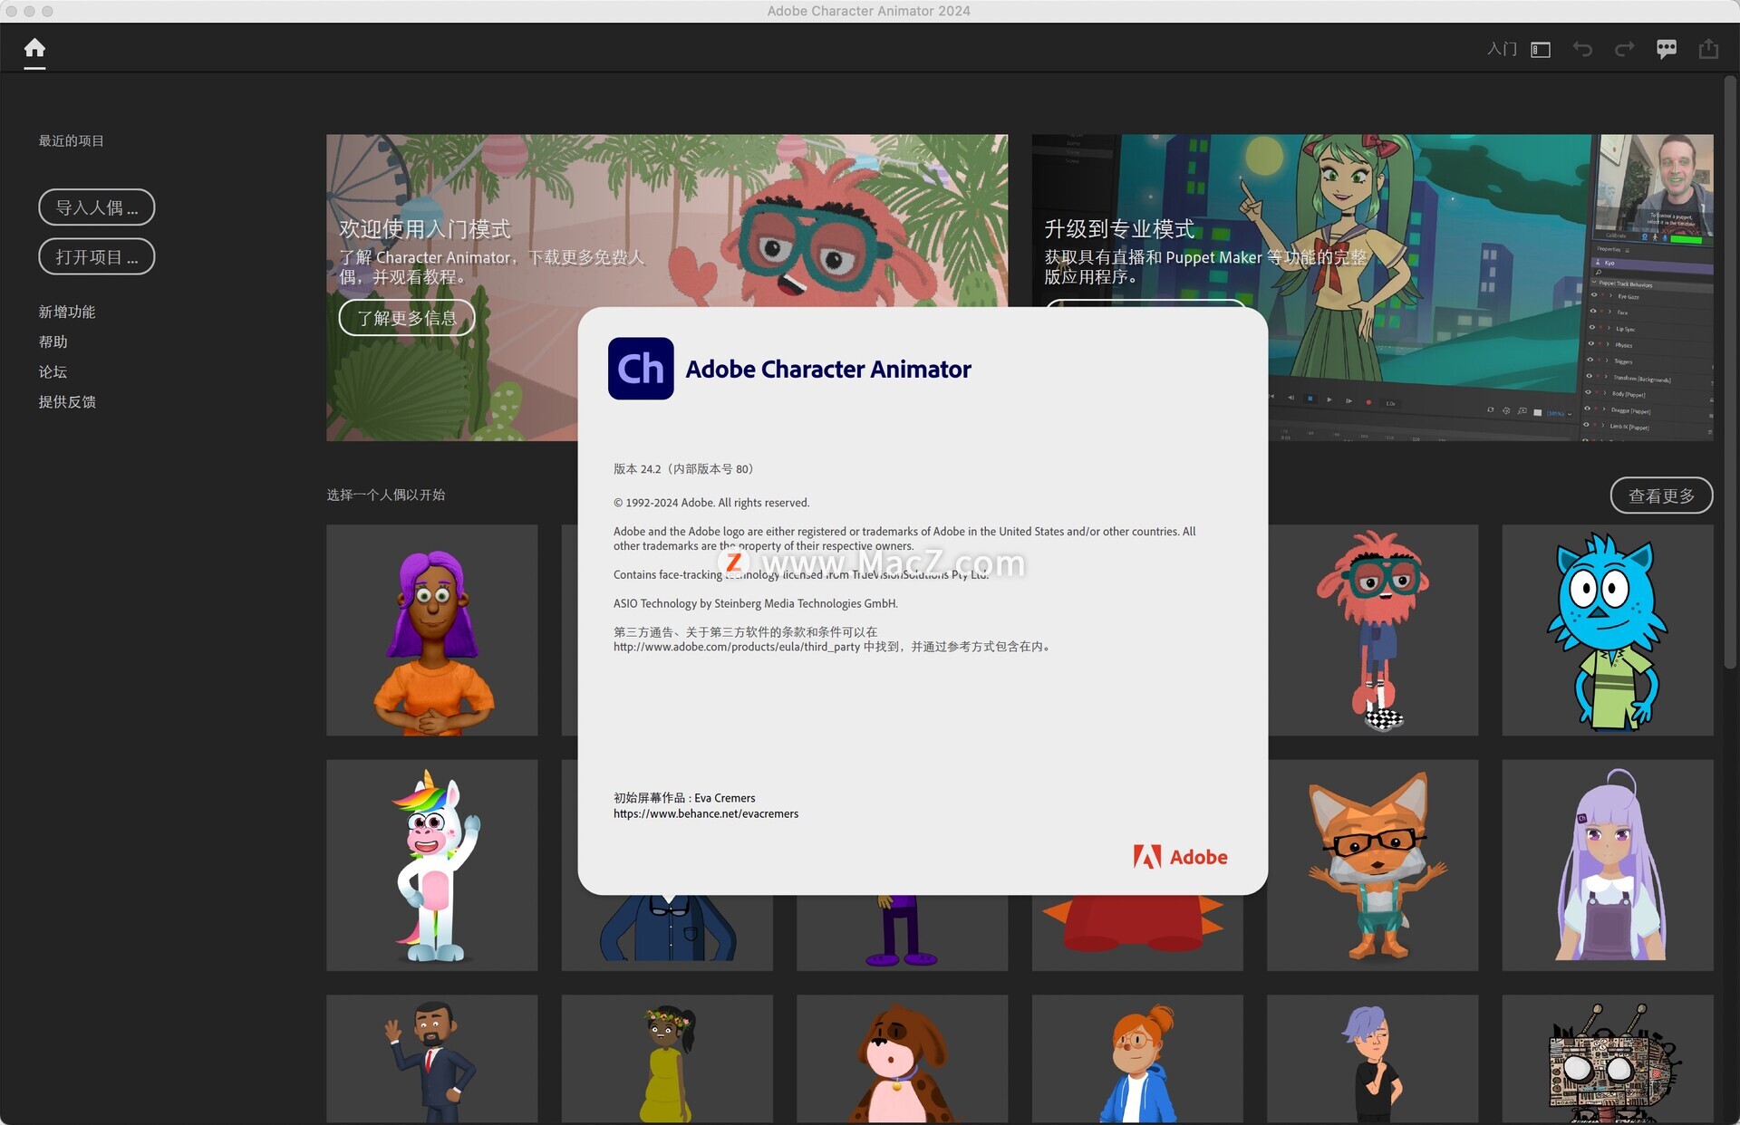Click the Redo arrow icon
Image resolution: width=1740 pixels, height=1125 pixels.
click(x=1624, y=49)
